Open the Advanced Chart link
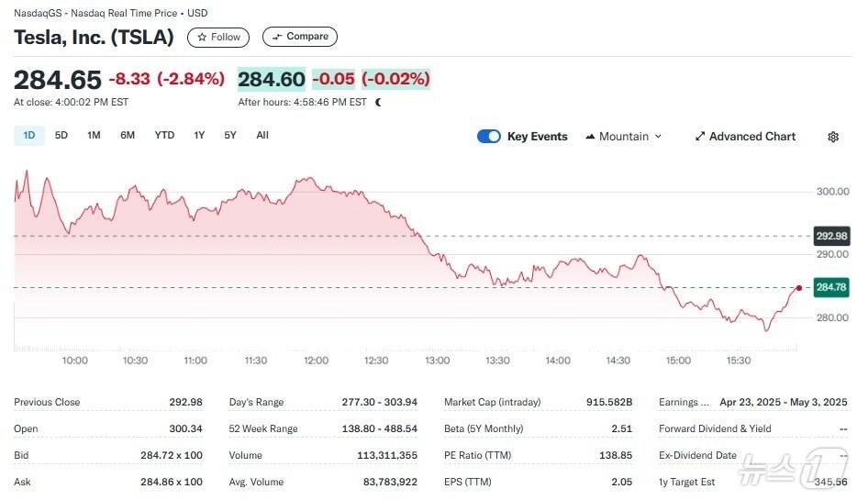857x500 pixels. (x=751, y=137)
